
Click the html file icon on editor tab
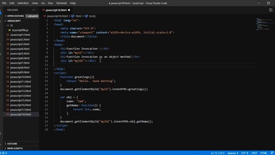click(x=43, y=10)
